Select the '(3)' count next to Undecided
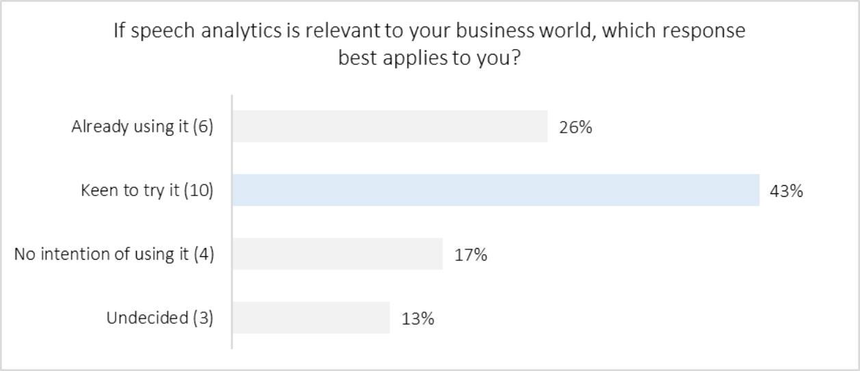Viewport: 860px width, 371px height. coord(203,318)
